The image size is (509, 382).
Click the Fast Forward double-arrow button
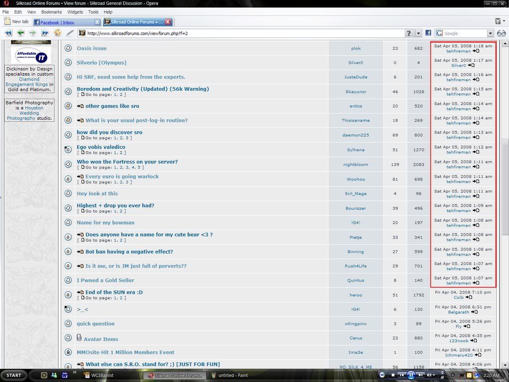tap(45, 33)
